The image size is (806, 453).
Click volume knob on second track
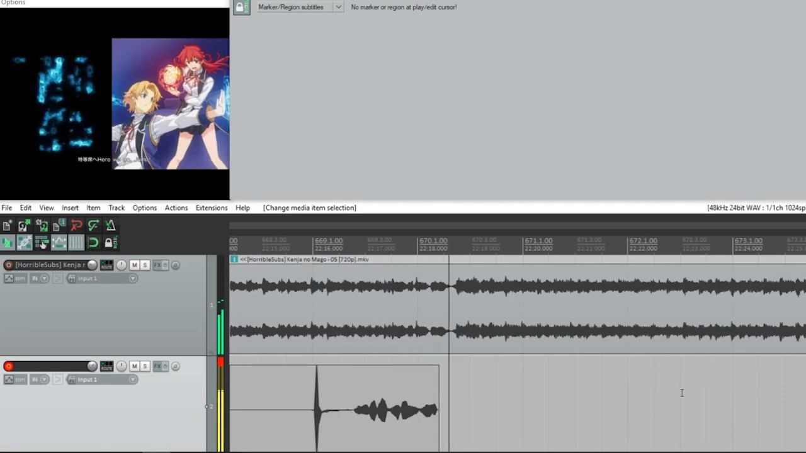[x=92, y=366]
